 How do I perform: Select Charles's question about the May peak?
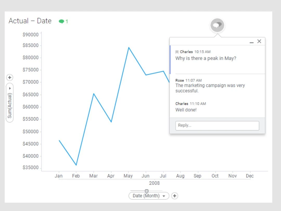tap(206, 58)
